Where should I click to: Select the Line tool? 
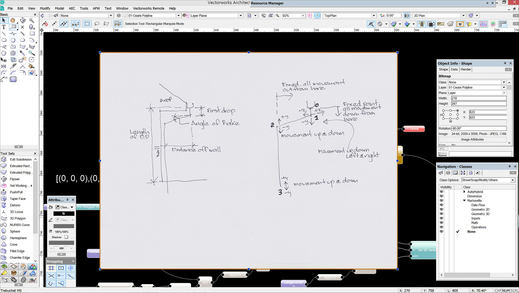tap(4, 34)
